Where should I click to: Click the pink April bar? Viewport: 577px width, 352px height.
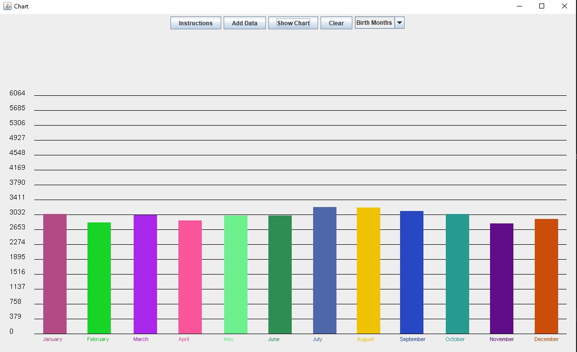(189, 276)
